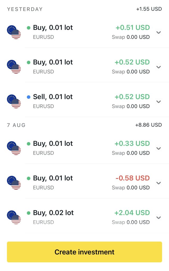
Task: Expand the -0.58 USD losing trade chevron
Action: click(159, 183)
